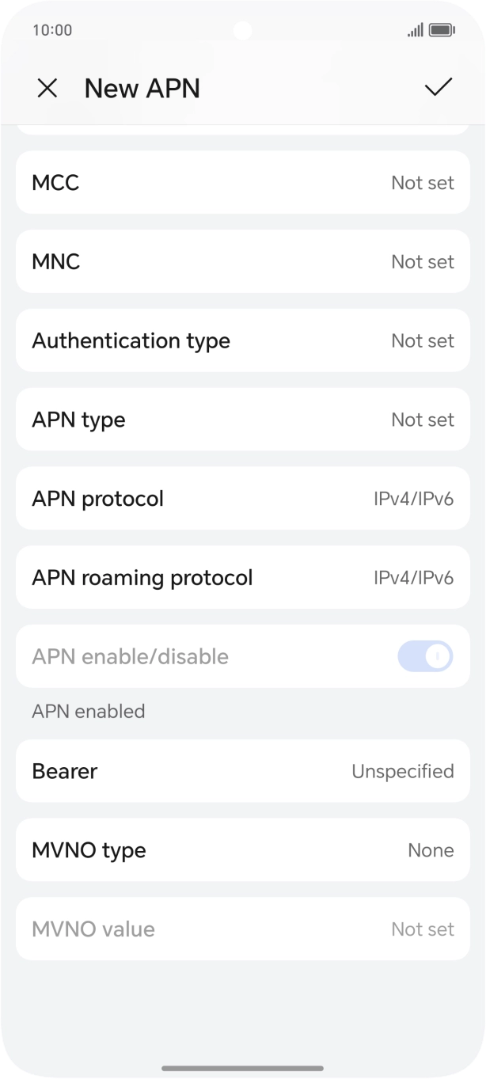Open the MNC setting row

[x=243, y=261]
